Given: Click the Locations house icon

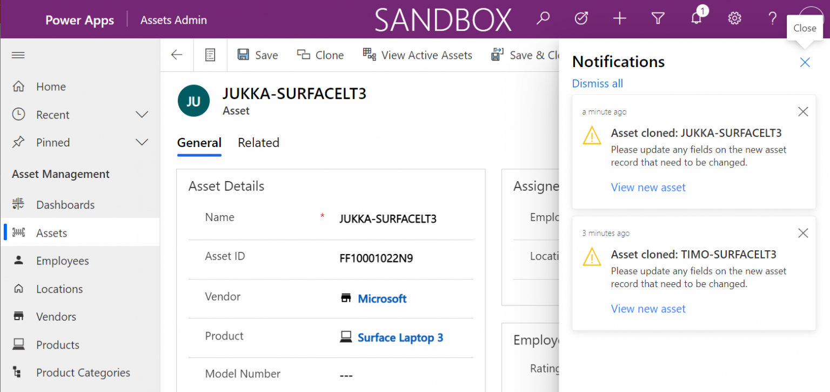Looking at the screenshot, I should click(18, 288).
